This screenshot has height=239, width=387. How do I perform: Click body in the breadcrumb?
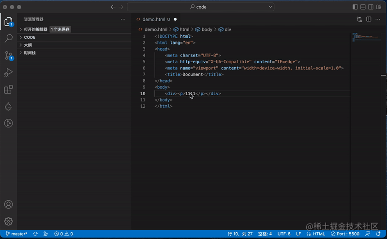[x=207, y=29]
